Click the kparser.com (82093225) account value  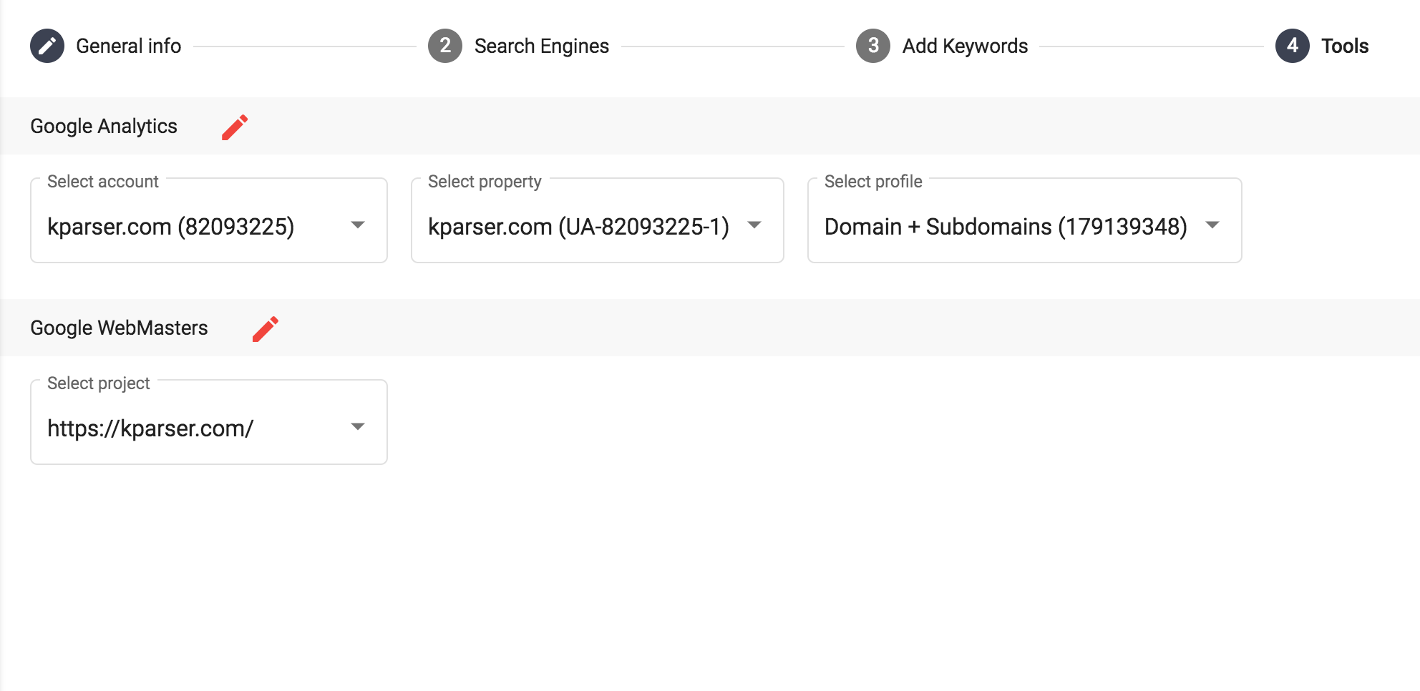click(171, 227)
